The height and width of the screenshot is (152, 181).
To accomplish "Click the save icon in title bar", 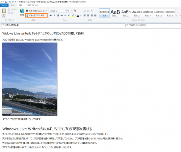I will coord(6,2).
